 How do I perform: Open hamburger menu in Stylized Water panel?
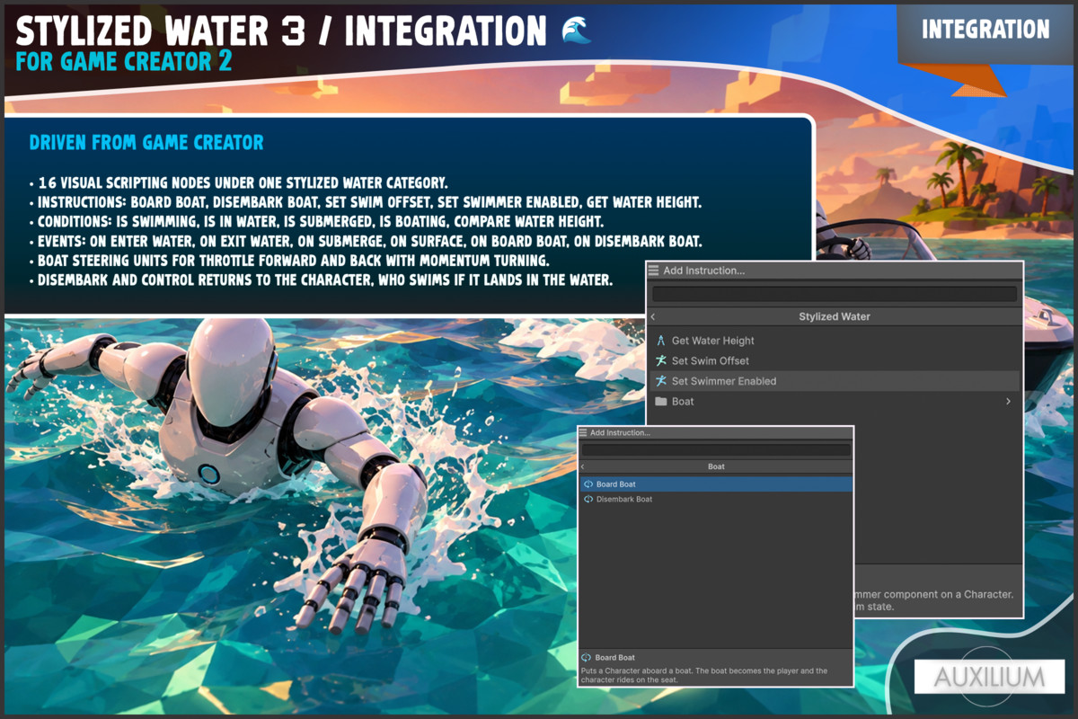pos(654,271)
